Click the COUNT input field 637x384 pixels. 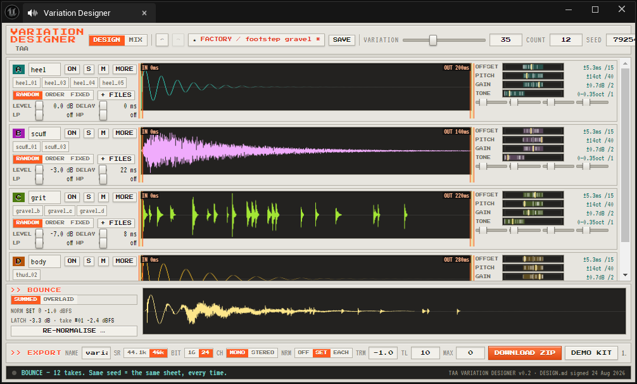566,40
